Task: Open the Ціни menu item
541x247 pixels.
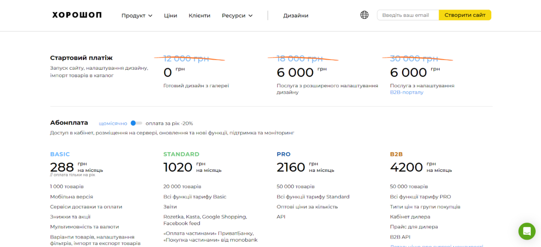Action: (x=171, y=16)
